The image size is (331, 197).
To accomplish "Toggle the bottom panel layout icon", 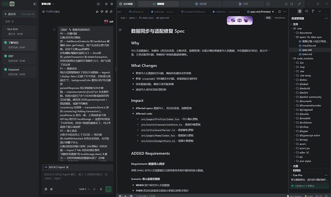I will click(x=286, y=4).
